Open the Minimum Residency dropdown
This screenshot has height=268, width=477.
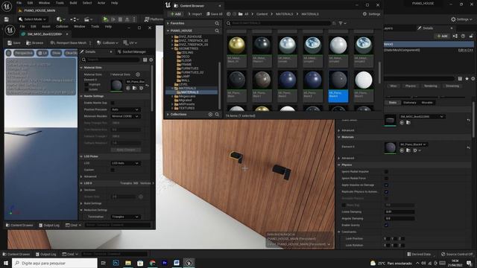click(125, 116)
